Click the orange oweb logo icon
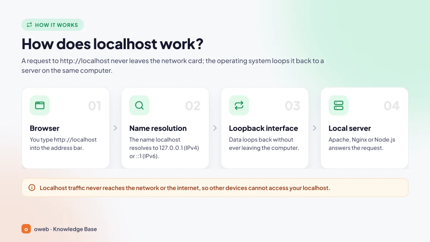 point(26,229)
